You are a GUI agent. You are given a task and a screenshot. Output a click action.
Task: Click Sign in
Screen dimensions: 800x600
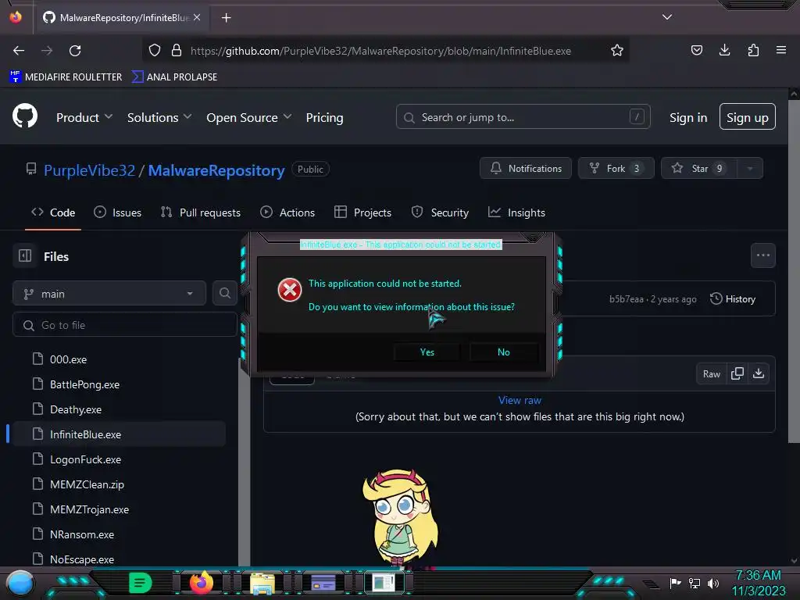(688, 117)
